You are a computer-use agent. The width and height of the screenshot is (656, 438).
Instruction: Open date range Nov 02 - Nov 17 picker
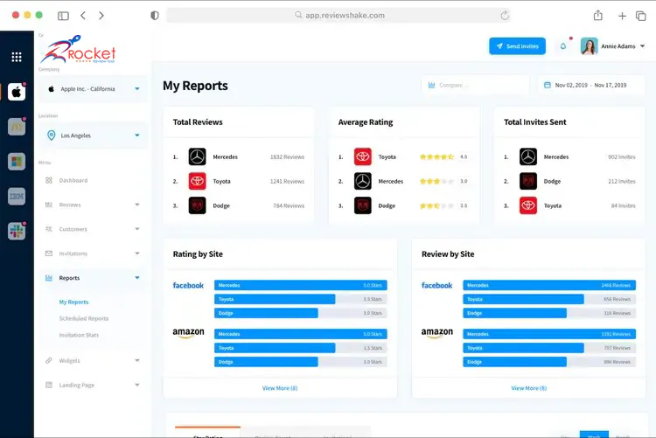pyautogui.click(x=591, y=85)
